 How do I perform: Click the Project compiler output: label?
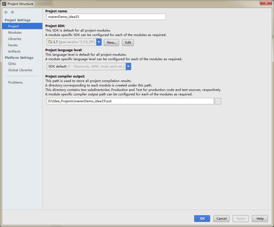click(x=65, y=76)
